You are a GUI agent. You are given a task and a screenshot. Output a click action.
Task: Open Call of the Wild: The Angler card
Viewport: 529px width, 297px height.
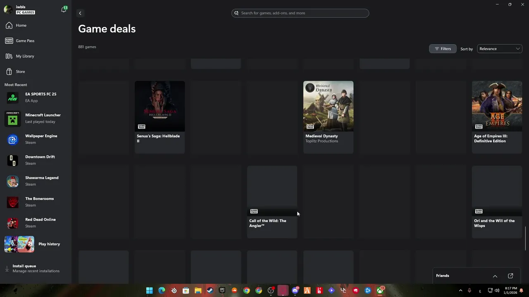(x=272, y=202)
